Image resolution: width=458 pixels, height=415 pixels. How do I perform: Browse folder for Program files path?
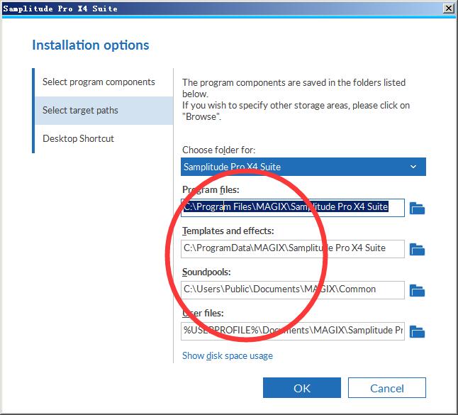click(417, 208)
